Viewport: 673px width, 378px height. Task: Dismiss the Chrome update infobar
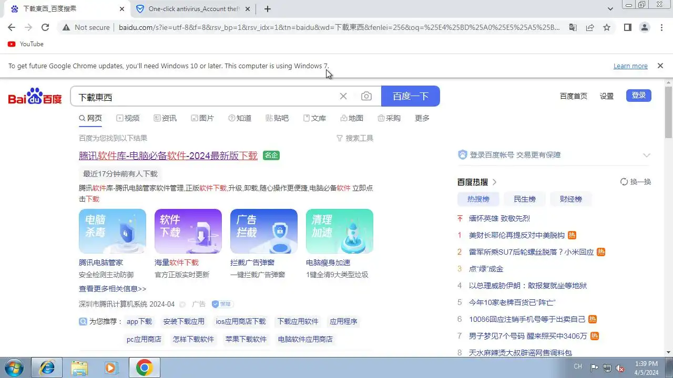660,66
